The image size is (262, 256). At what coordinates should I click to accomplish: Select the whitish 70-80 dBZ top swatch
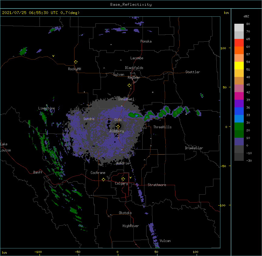coord(239,28)
